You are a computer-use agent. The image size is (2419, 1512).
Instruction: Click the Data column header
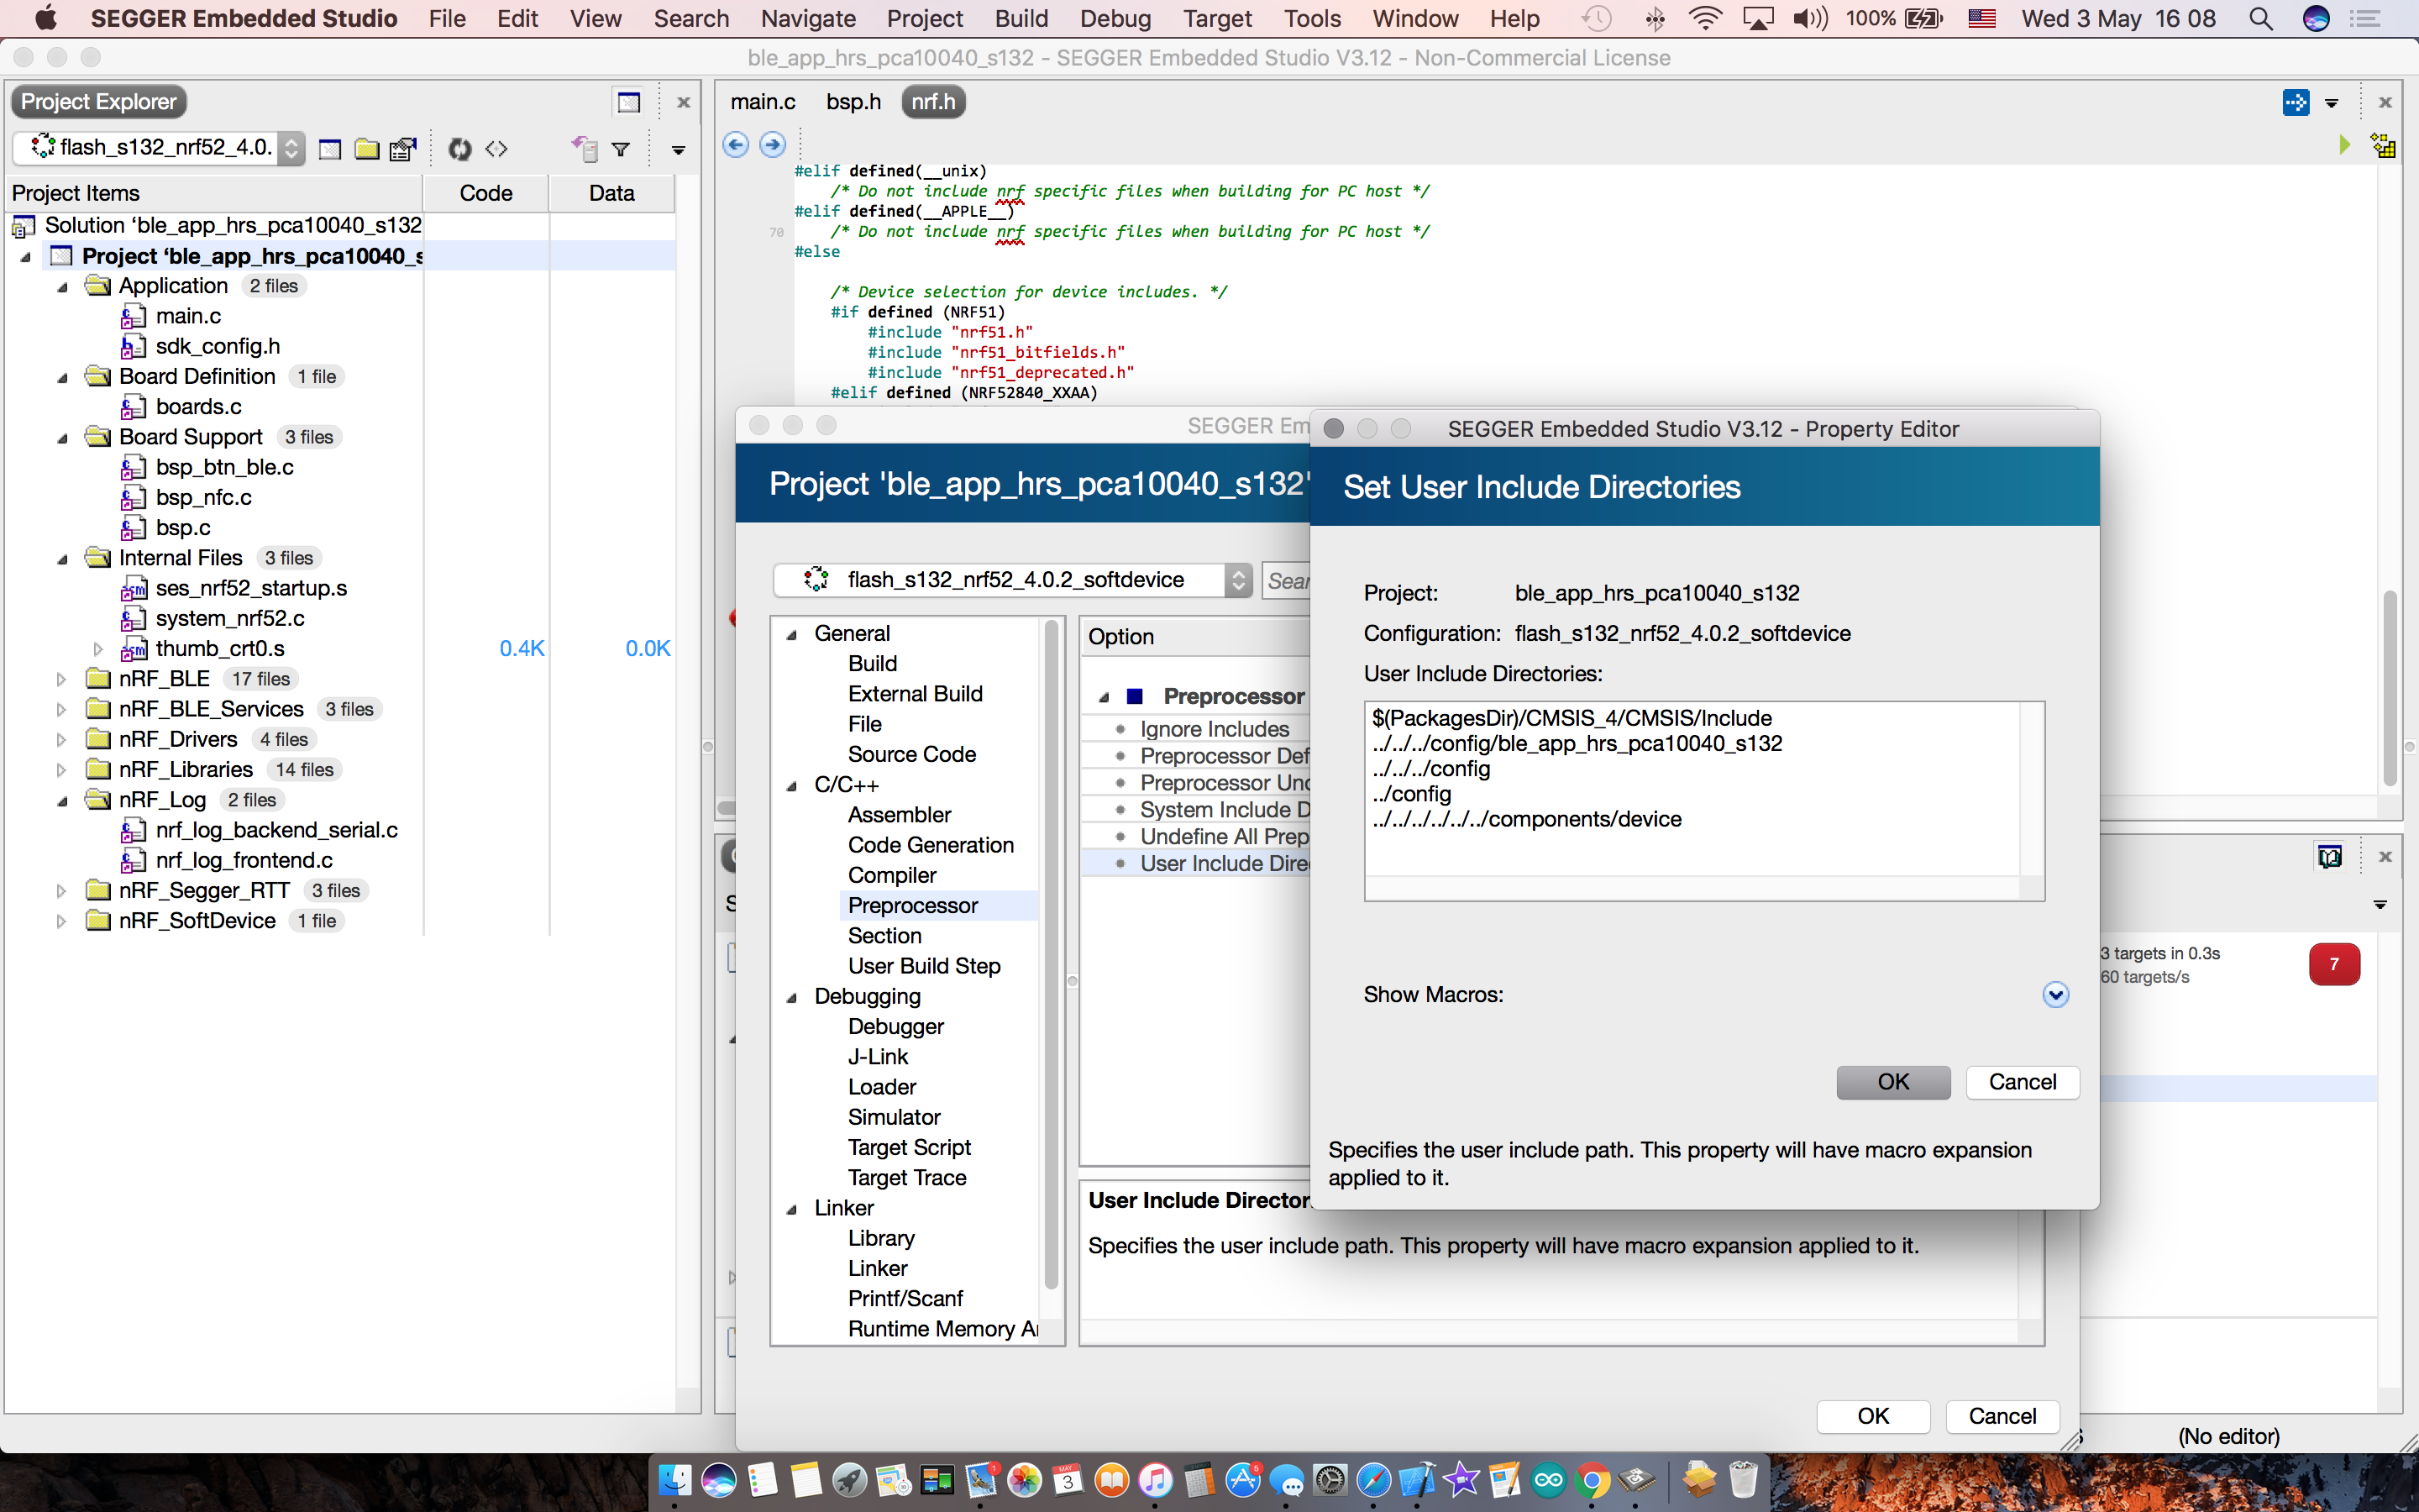pyautogui.click(x=611, y=193)
